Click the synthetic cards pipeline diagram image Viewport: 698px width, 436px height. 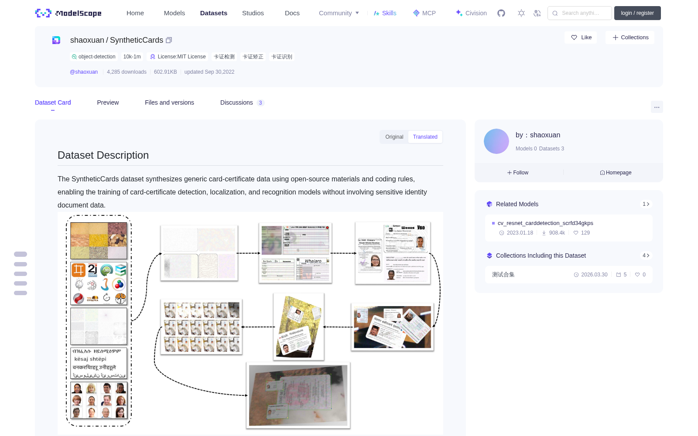(250, 323)
